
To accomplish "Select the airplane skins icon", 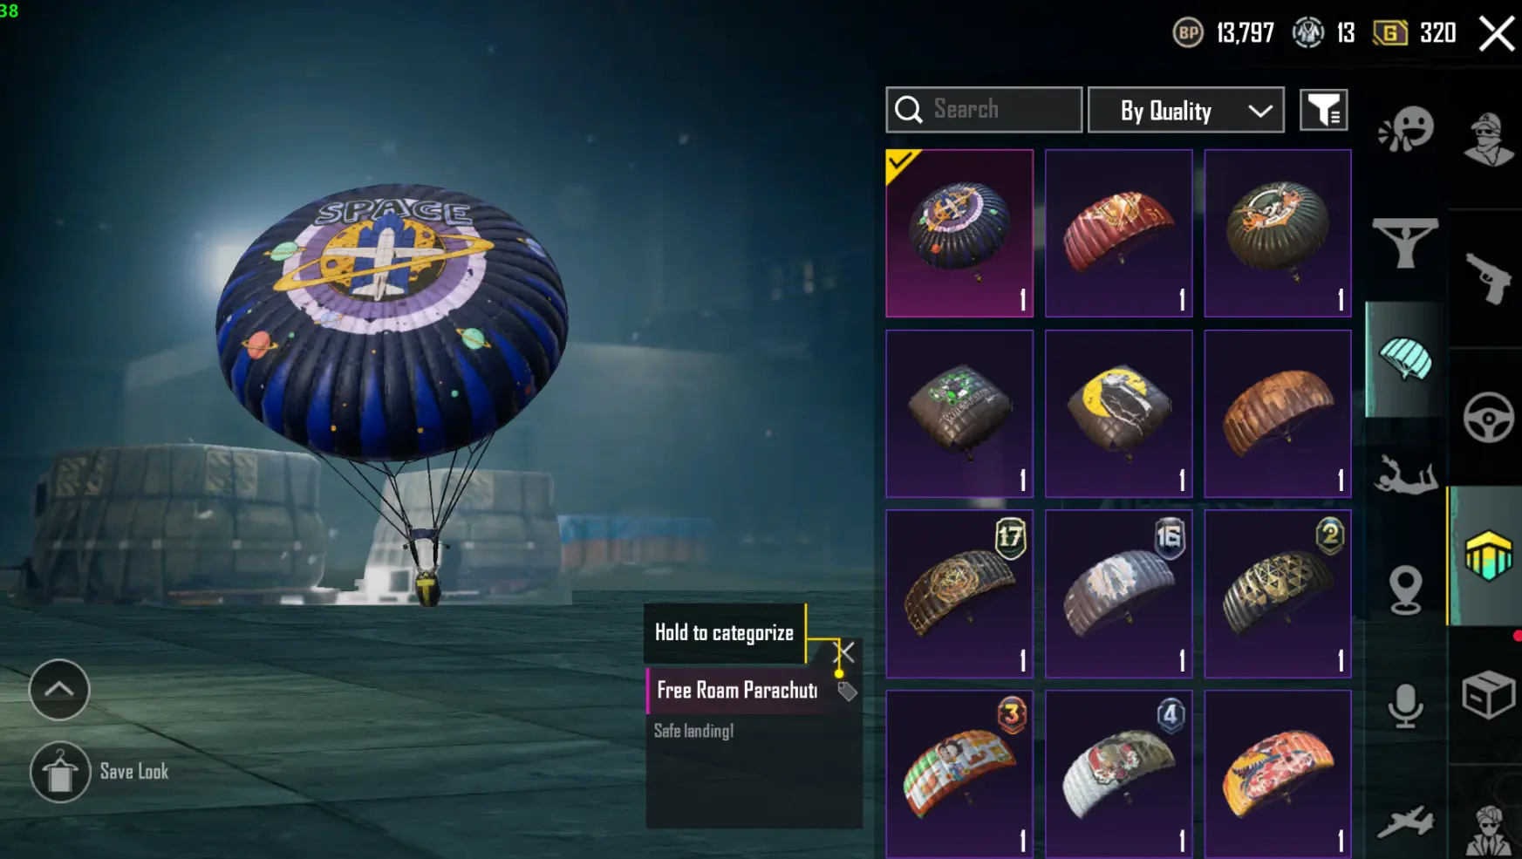I will point(1405,821).
